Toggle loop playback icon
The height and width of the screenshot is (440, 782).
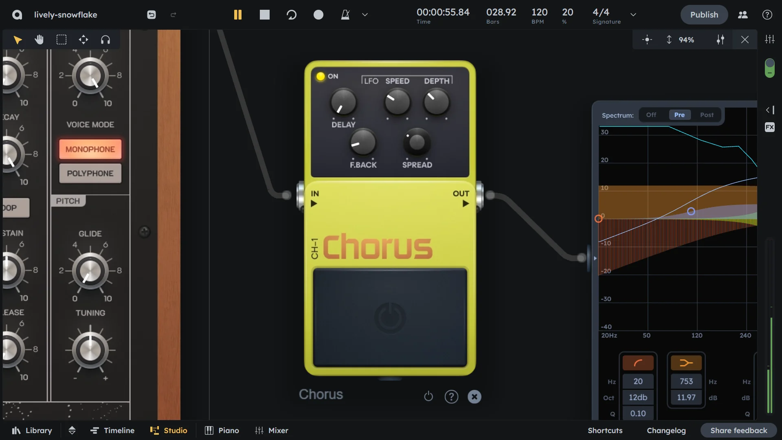pos(292,15)
